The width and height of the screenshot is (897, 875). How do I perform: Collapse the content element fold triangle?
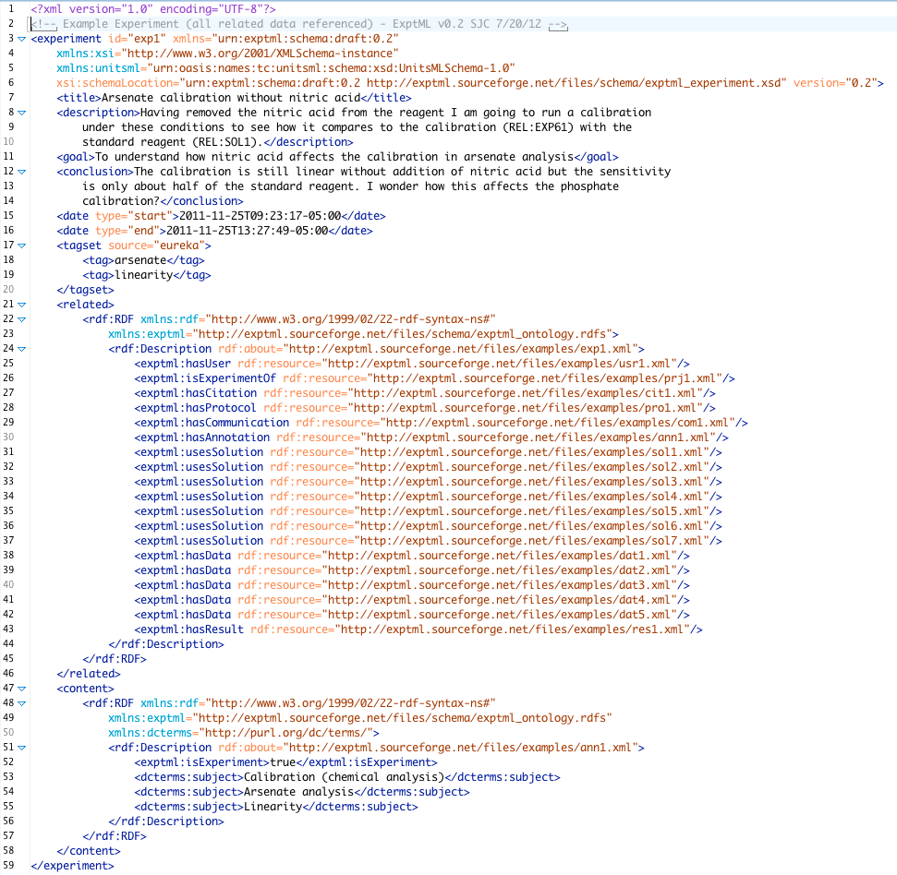click(x=21, y=688)
